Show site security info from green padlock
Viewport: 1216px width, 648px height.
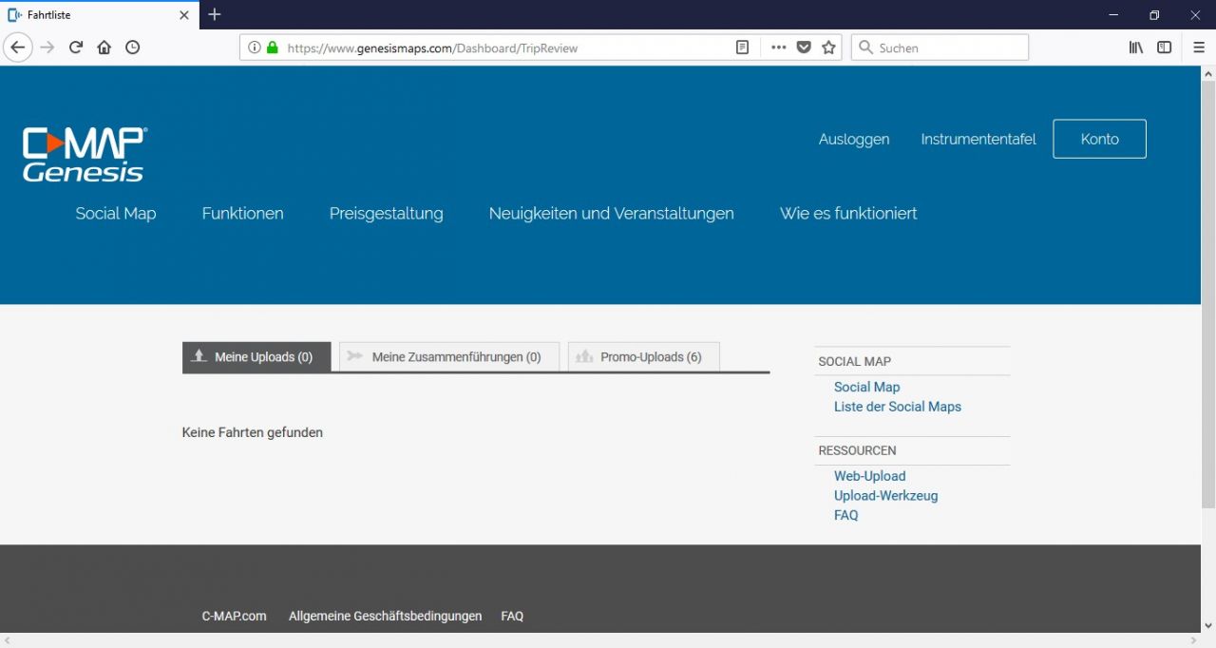[x=273, y=48]
